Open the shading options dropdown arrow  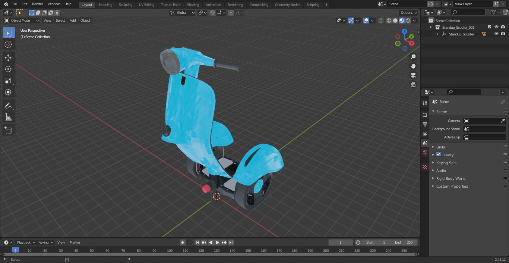414,21
